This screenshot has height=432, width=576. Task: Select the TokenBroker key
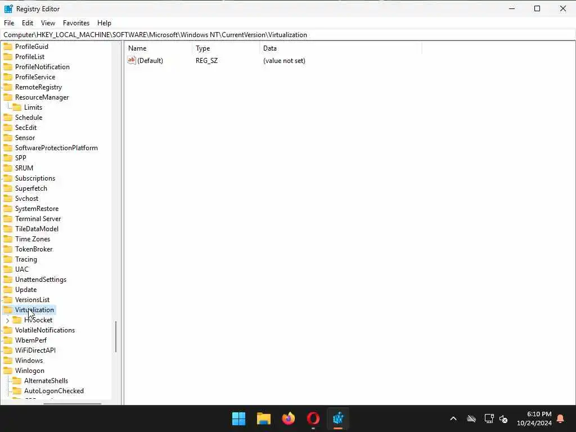pos(34,249)
